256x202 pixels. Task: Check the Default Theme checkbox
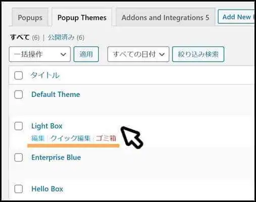click(x=19, y=94)
